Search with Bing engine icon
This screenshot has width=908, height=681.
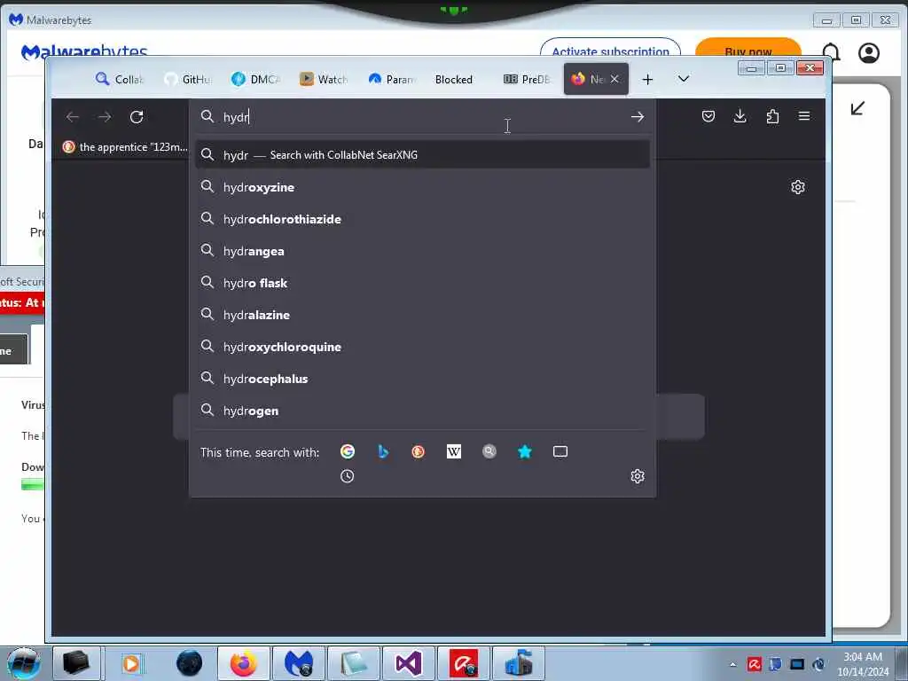(383, 451)
